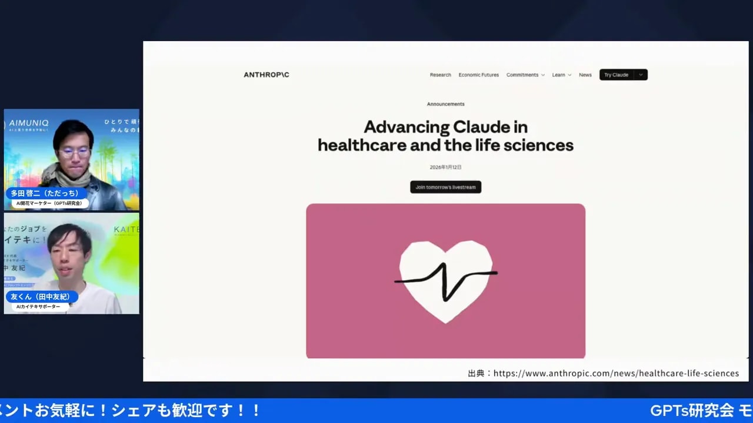Open the Economic Futures navigation item
753x423 pixels.
coord(478,75)
